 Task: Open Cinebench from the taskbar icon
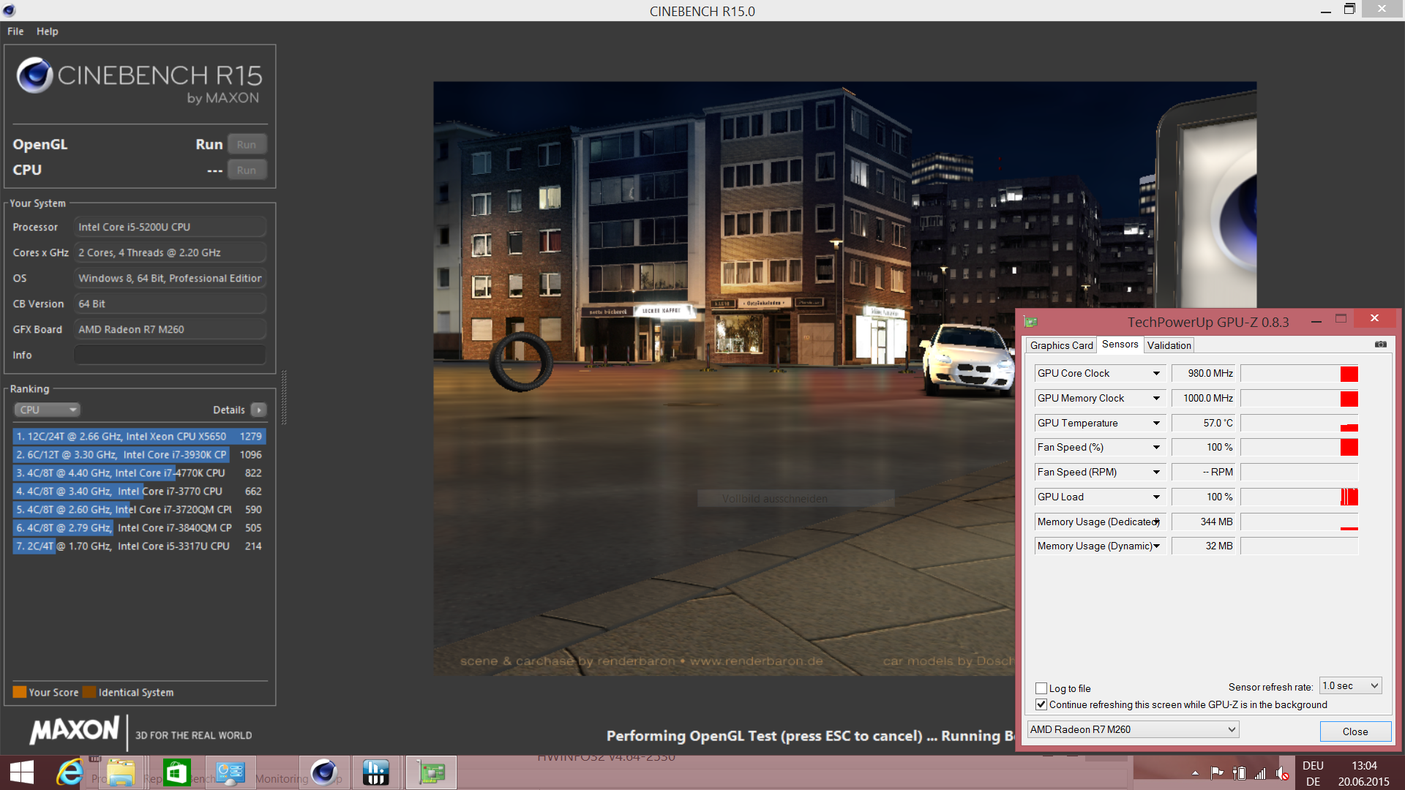click(323, 772)
